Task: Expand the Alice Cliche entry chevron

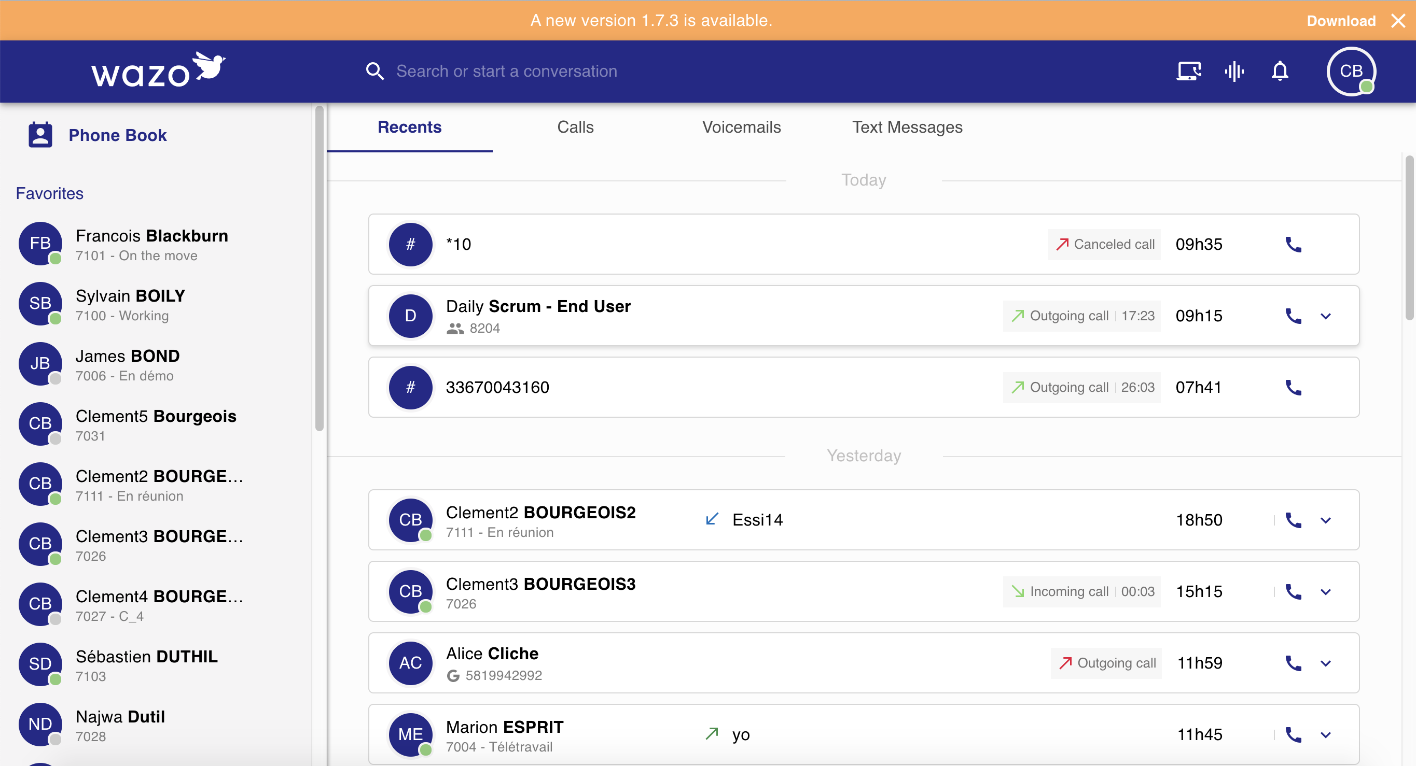Action: tap(1326, 663)
